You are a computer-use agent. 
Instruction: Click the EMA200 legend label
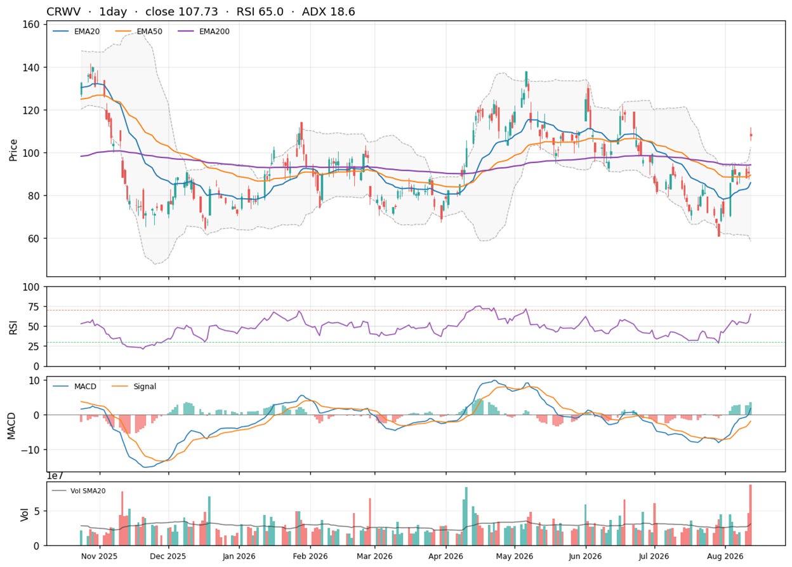215,30
